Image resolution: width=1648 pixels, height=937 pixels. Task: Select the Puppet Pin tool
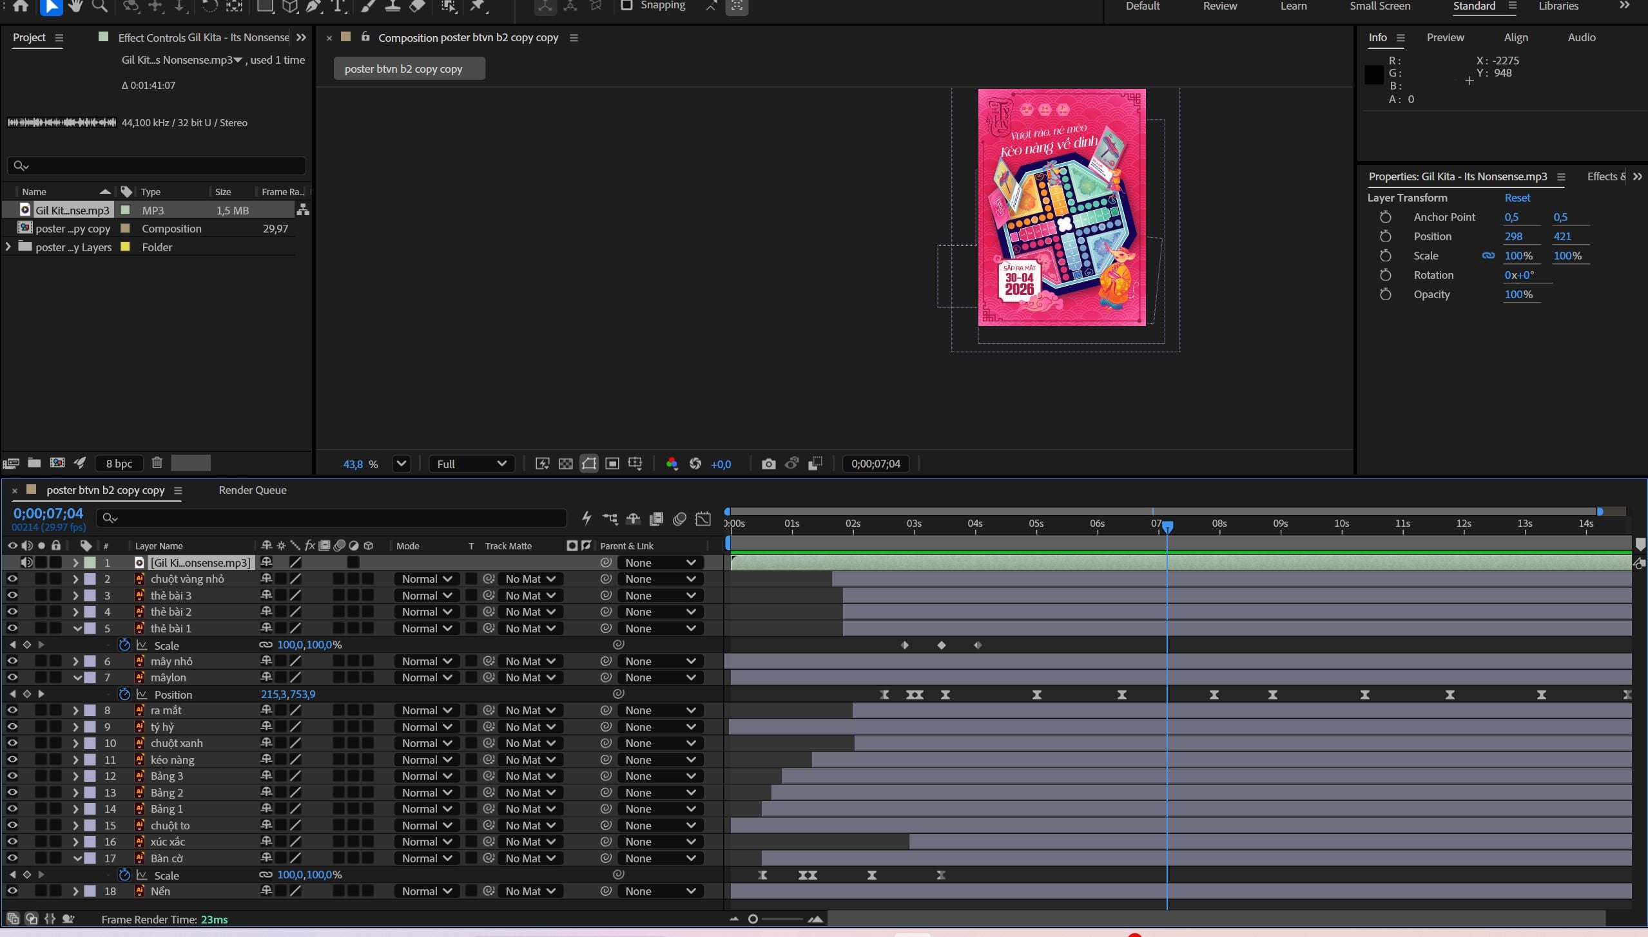478,6
